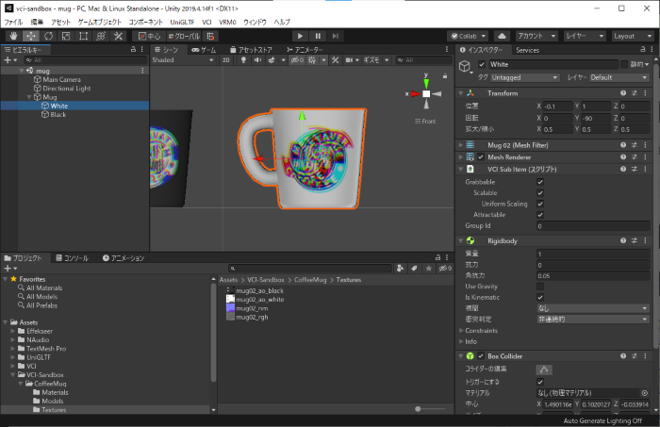The width and height of the screenshot is (660, 427).
Task: Open Rigidbody component preset icon
Action: coord(635,240)
